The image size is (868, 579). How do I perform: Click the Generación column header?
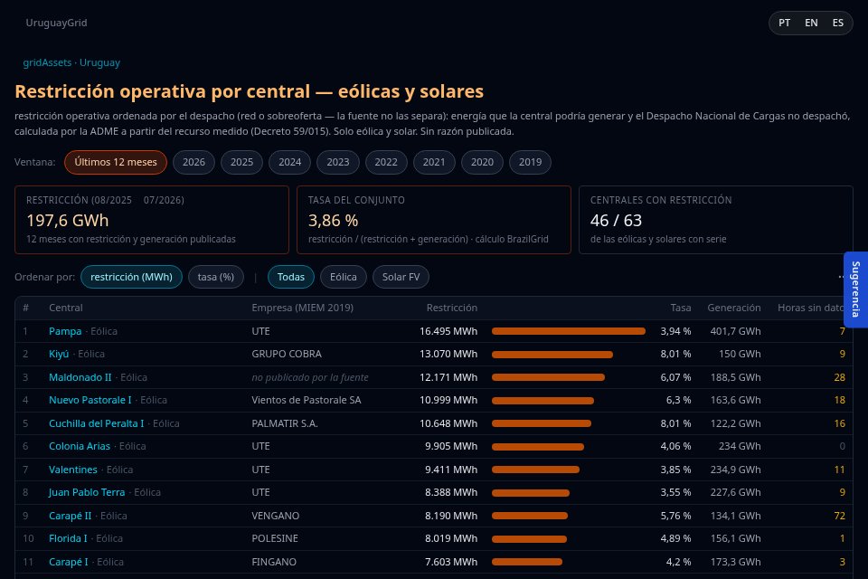click(x=734, y=308)
